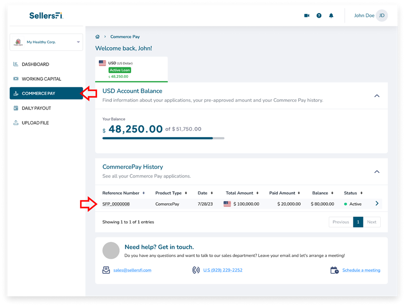Open the My Healthy Corp. company dropdown
Viewport: 405px width, 306px height.
[x=46, y=42]
